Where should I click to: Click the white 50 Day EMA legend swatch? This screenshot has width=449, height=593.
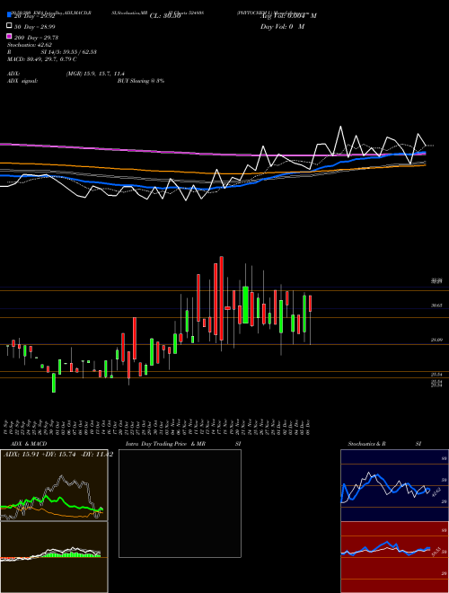pyautogui.click(x=10, y=26)
